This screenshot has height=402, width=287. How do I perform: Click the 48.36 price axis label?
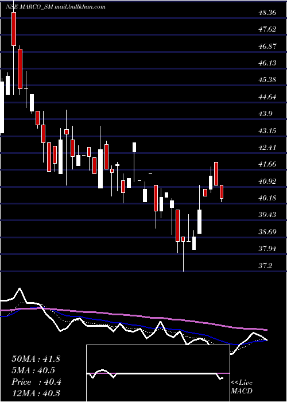(267, 12)
